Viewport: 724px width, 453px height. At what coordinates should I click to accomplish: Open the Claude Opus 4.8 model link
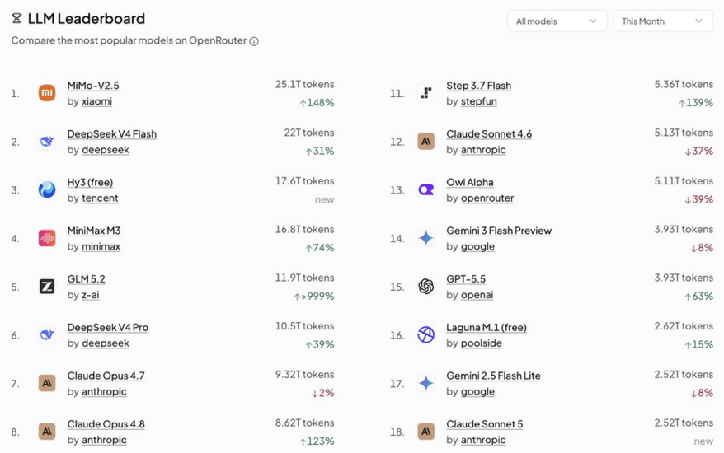pos(106,424)
